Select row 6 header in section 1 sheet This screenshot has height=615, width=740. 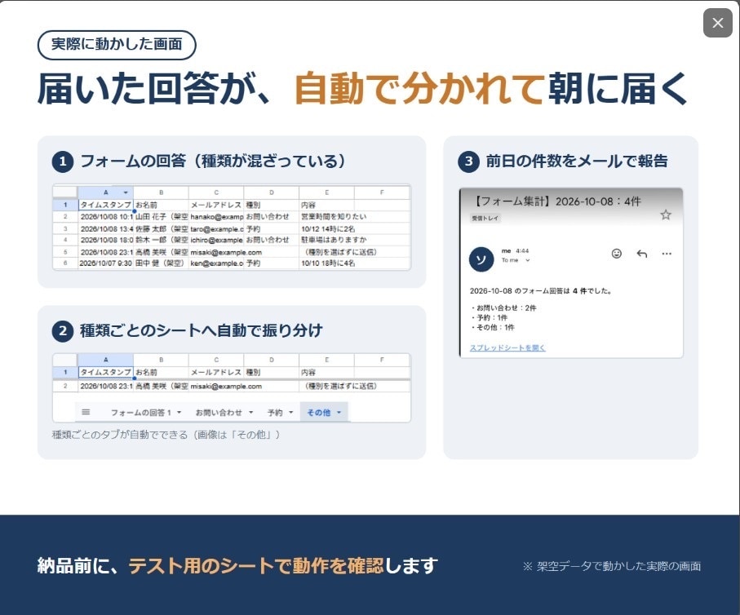pyautogui.click(x=65, y=263)
